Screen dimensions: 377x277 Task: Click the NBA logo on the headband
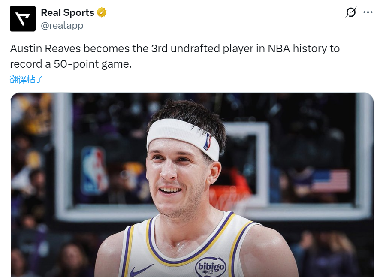tap(208, 142)
